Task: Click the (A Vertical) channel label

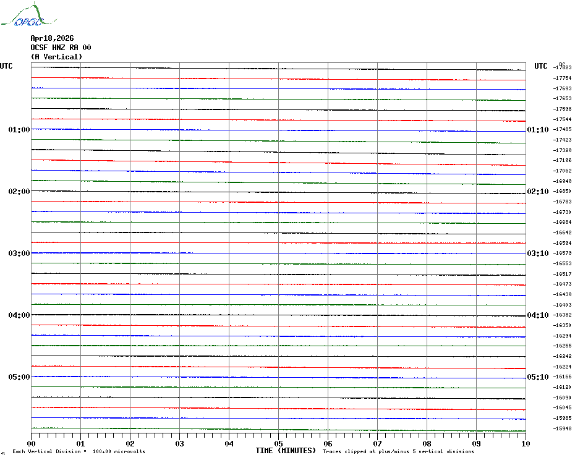Action: coord(56,57)
